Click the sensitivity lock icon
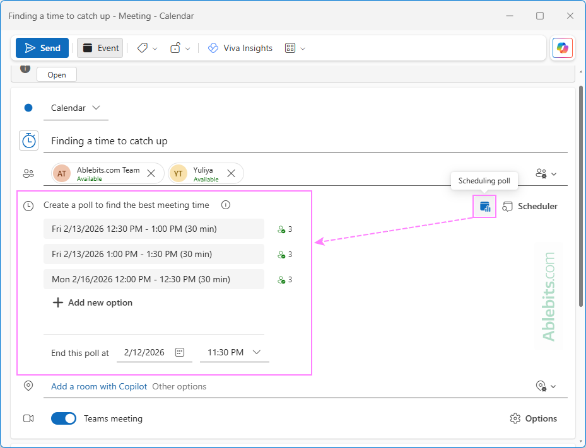The width and height of the screenshot is (586, 448). 177,48
